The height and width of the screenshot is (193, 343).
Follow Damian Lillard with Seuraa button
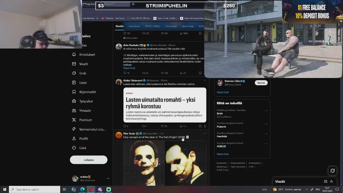pyautogui.click(x=261, y=83)
